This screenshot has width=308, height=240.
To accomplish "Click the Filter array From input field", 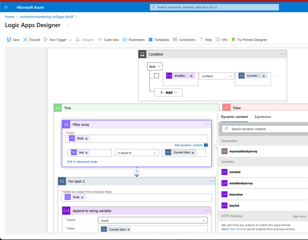I will (137, 139).
